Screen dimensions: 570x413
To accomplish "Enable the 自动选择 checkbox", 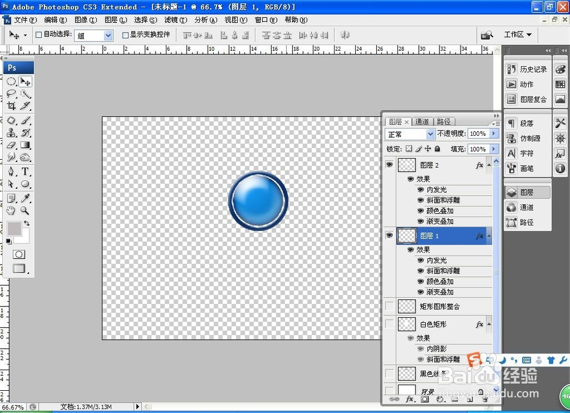I will (x=39, y=35).
